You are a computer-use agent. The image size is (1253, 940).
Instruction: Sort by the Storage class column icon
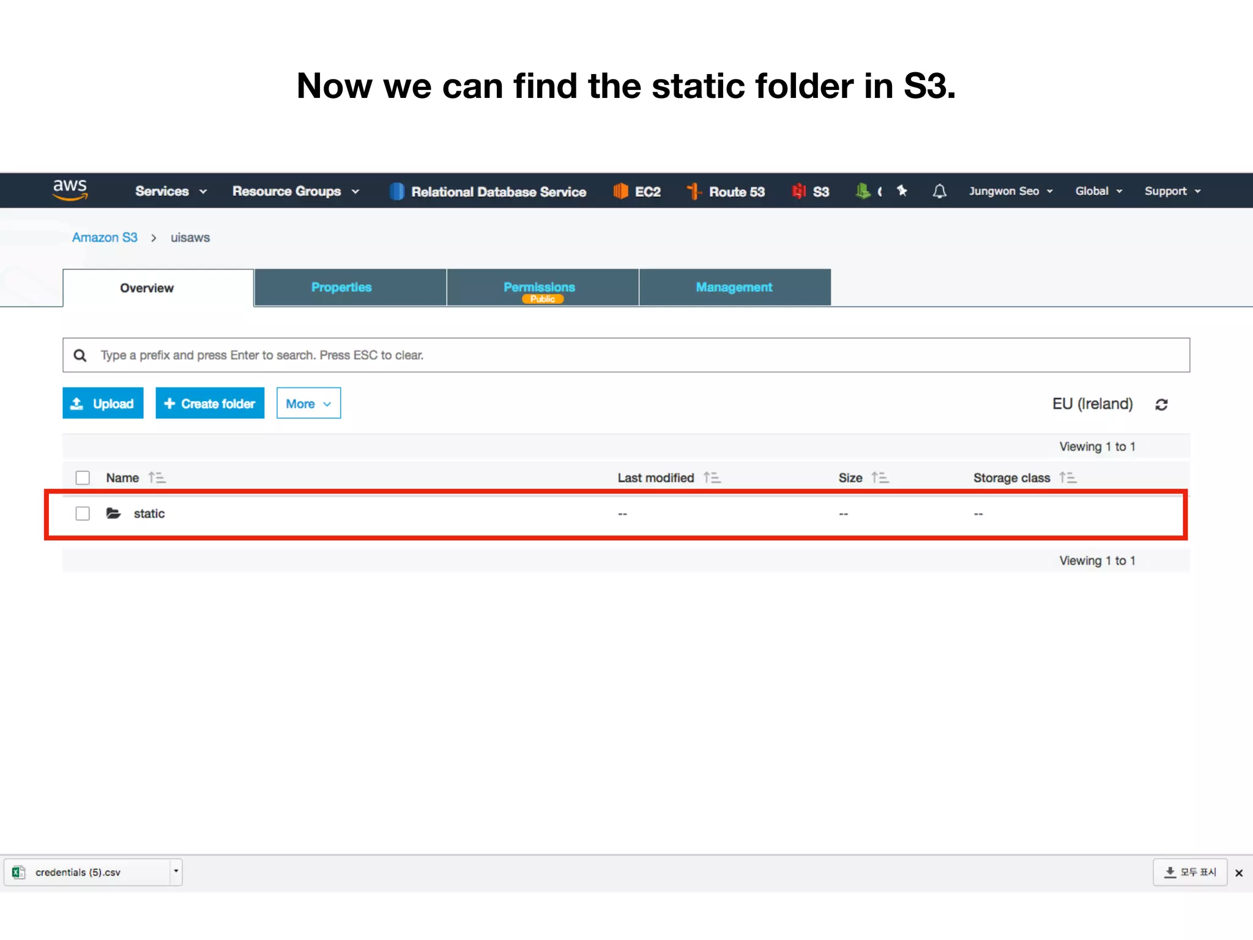1068,478
